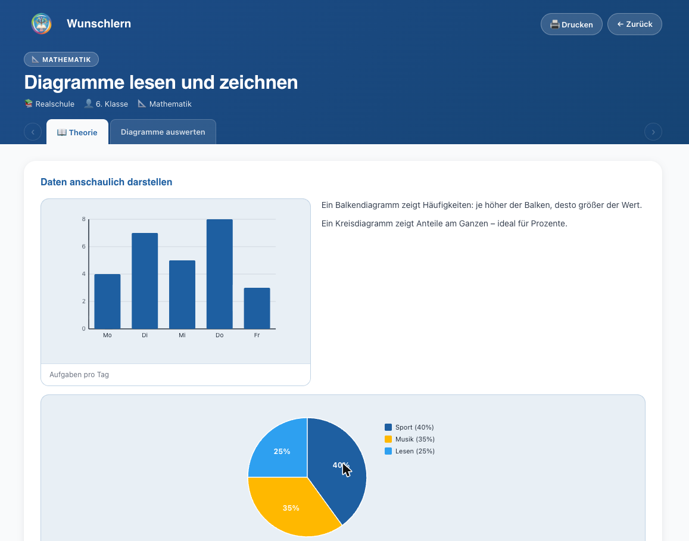Click the Musik (35%) legend label
689x541 pixels.
click(x=415, y=439)
